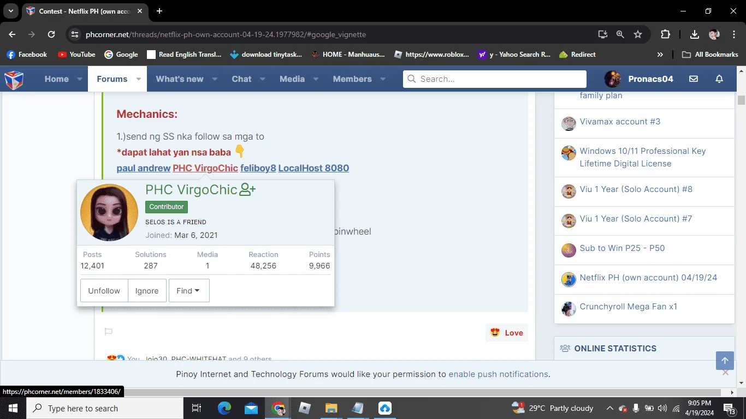Bookmark this page with the star icon
The image size is (746, 419).
click(x=638, y=34)
